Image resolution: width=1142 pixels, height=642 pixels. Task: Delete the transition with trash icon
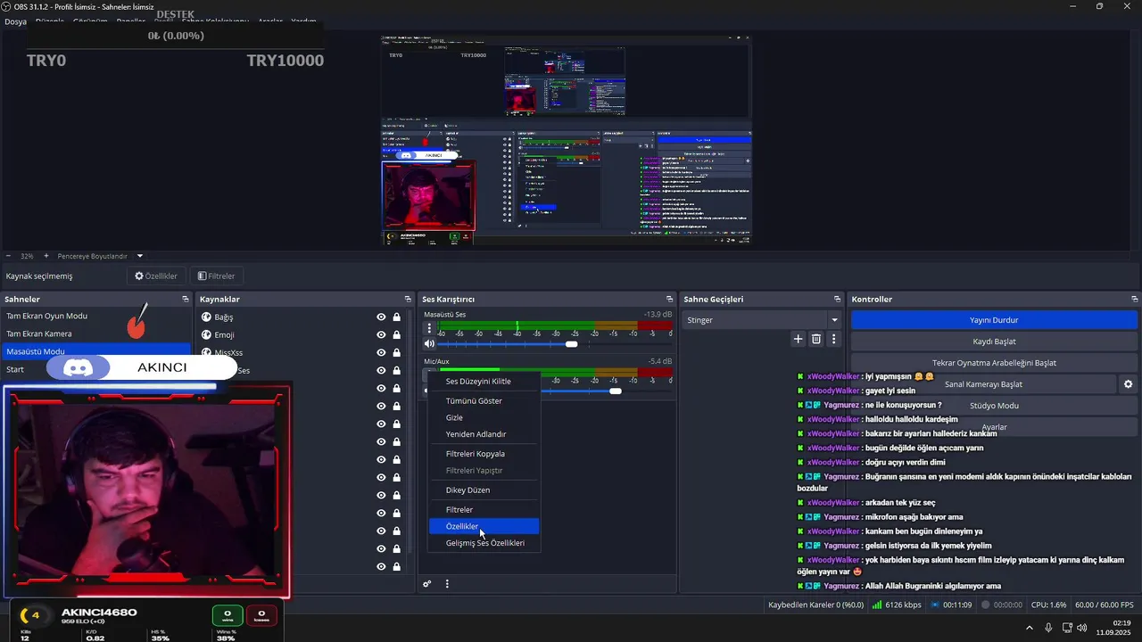(x=816, y=339)
